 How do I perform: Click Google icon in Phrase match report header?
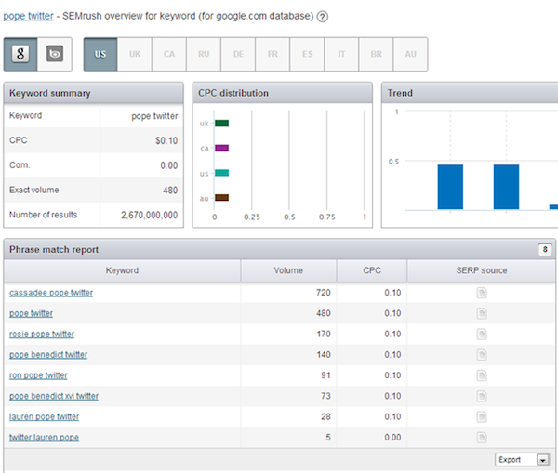coord(545,250)
